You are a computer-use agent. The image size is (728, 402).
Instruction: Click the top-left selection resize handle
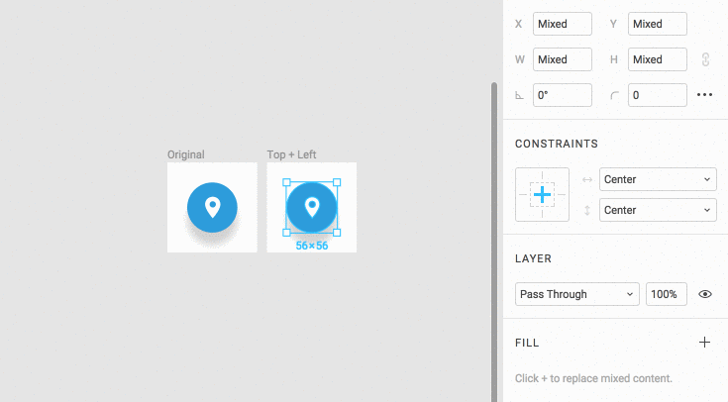[x=286, y=182]
